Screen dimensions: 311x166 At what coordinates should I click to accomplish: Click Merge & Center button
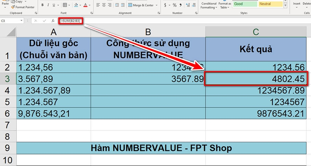(x=141, y=5)
